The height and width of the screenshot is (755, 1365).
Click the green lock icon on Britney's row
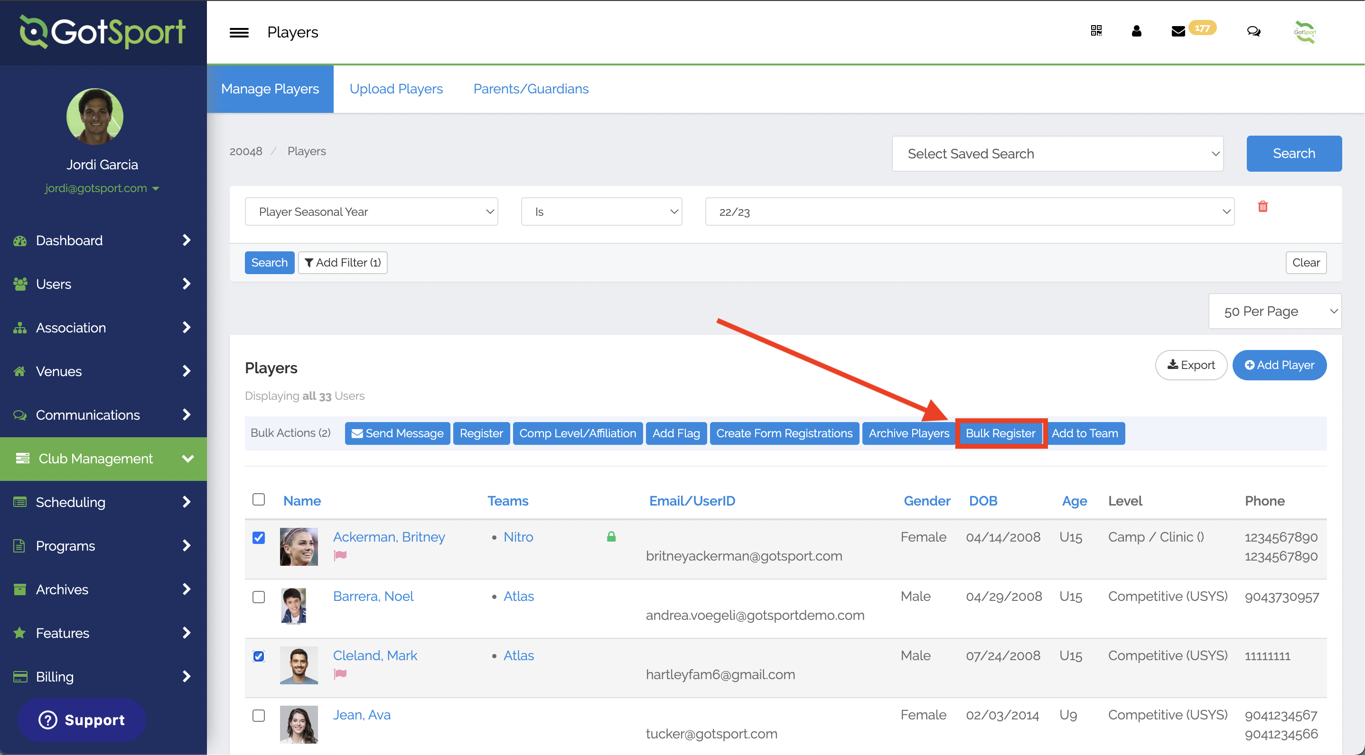611,537
